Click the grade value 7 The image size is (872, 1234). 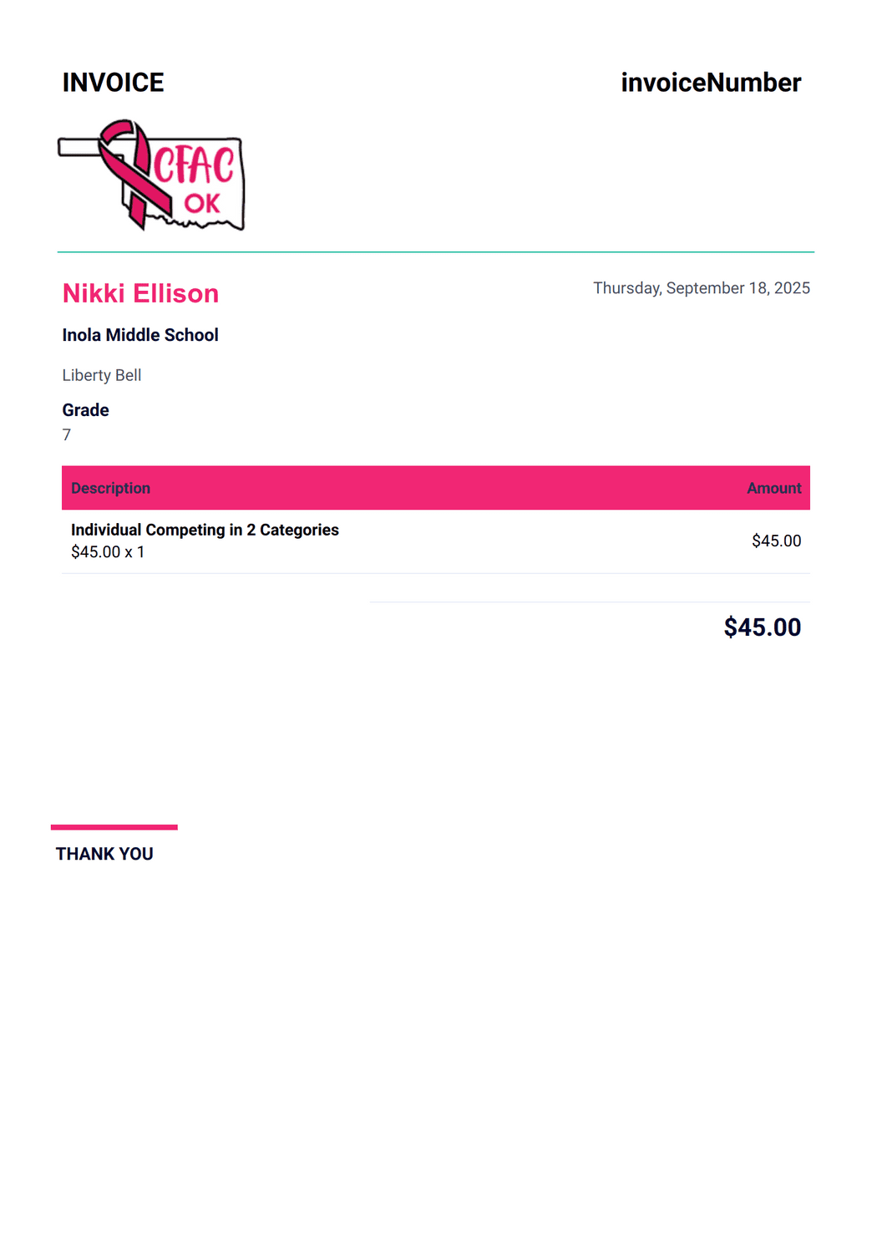pos(67,434)
